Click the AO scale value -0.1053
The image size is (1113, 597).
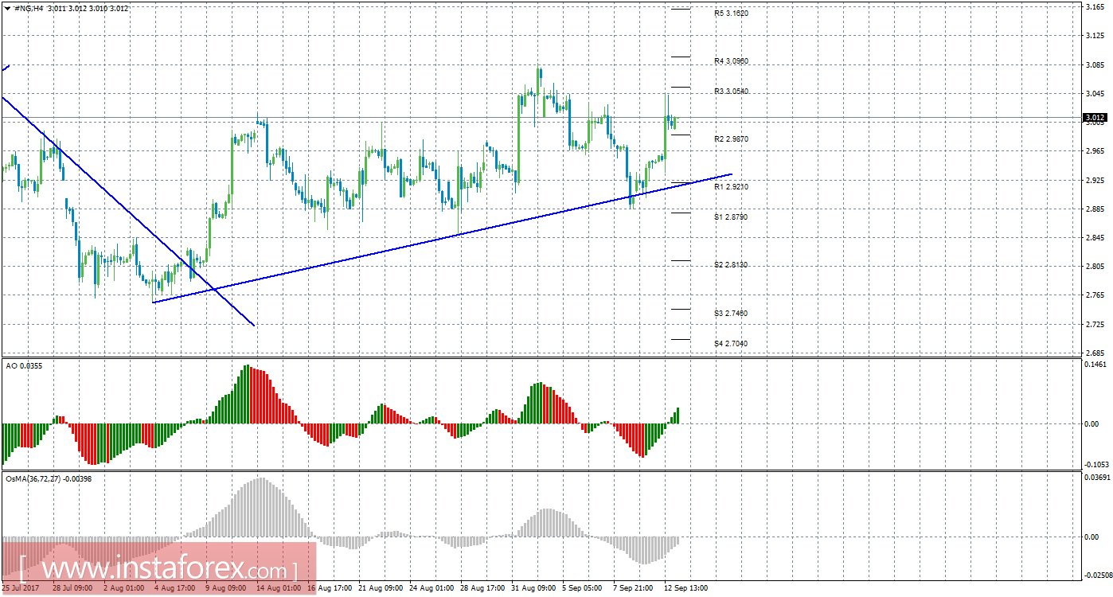[1095, 465]
